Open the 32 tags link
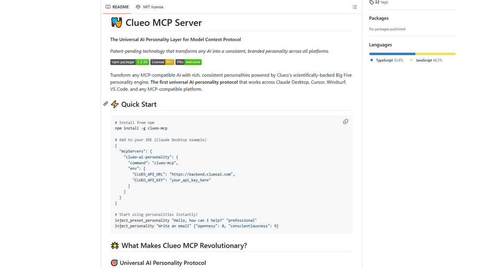 click(379, 2)
